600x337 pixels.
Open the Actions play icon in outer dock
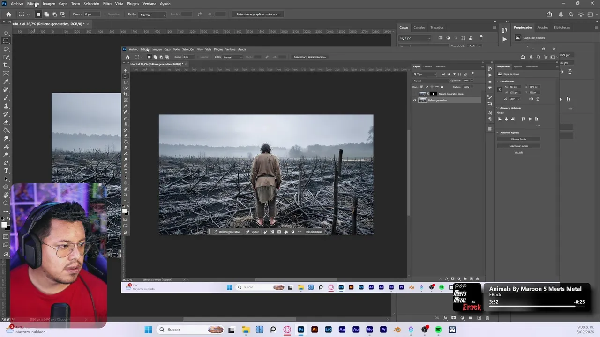[x=504, y=39]
